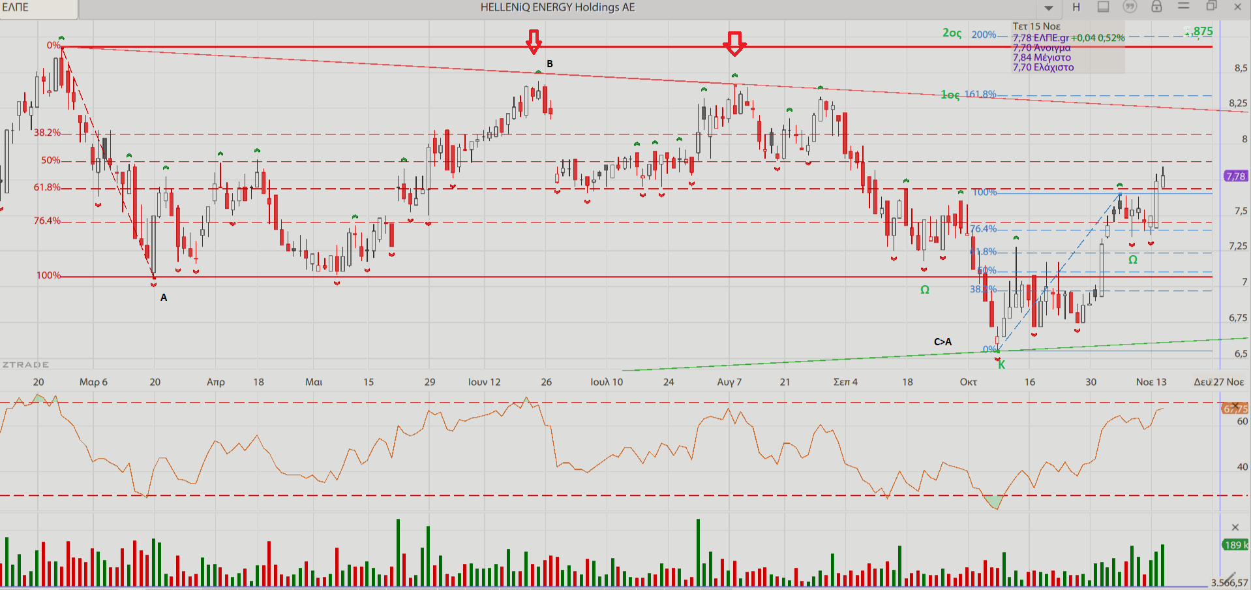The image size is (1251, 590).
Task: Click the green Ω symbol near November
Action: click(x=1133, y=260)
